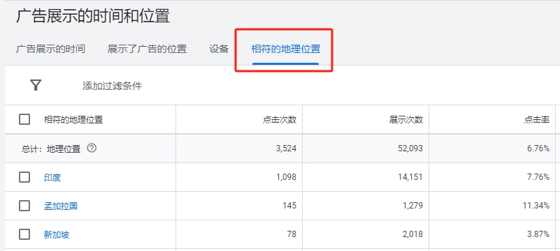Sort by 点击率 column header

pyautogui.click(x=537, y=120)
